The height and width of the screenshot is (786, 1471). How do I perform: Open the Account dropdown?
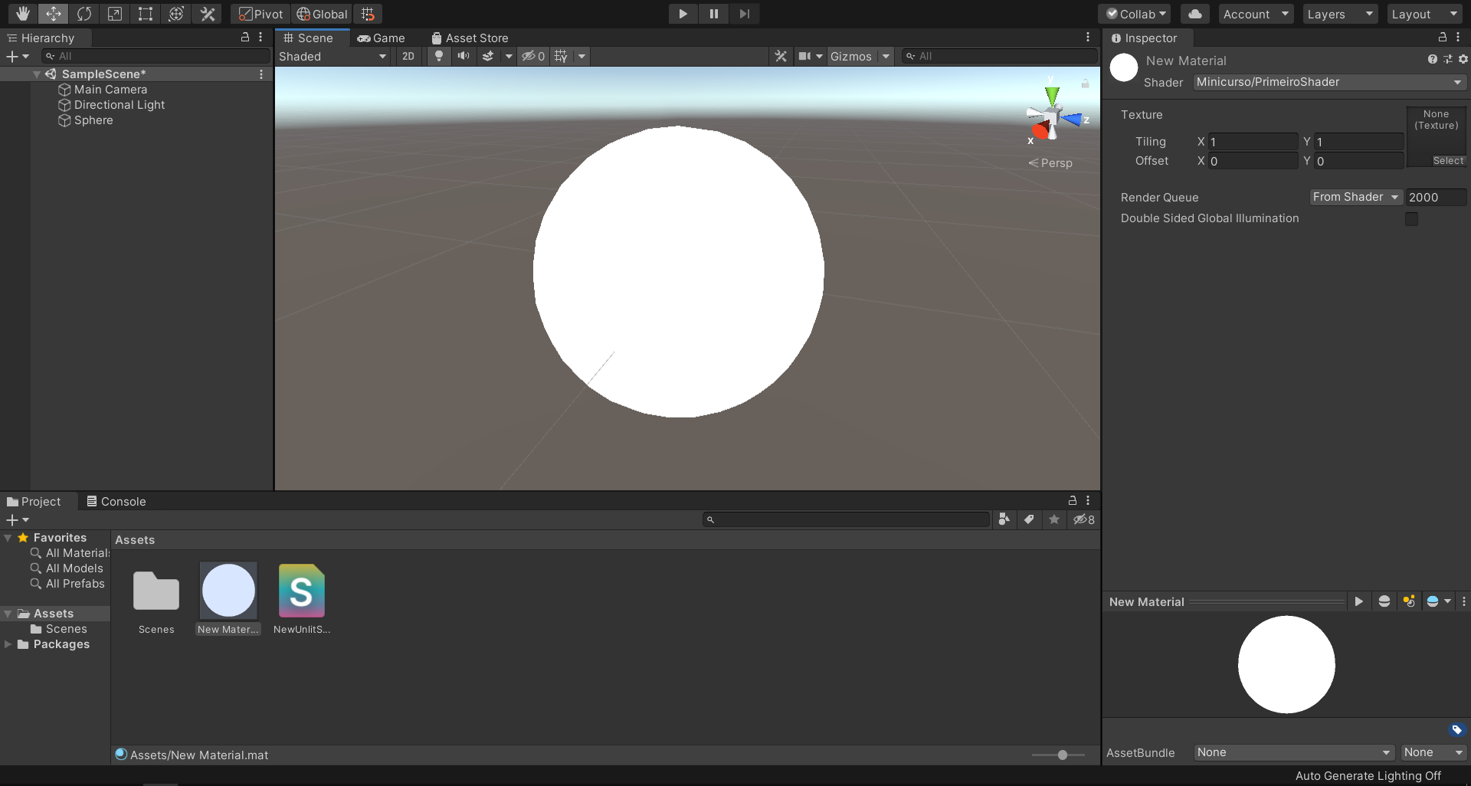click(1256, 14)
